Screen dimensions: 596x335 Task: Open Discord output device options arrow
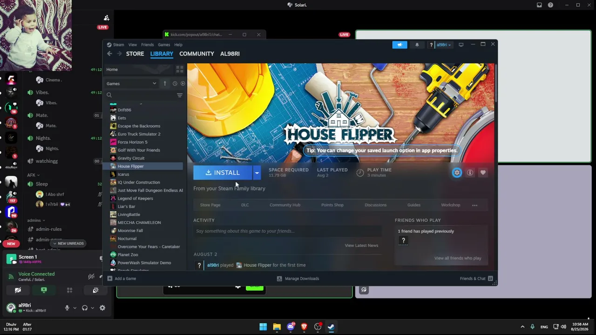(x=92, y=308)
